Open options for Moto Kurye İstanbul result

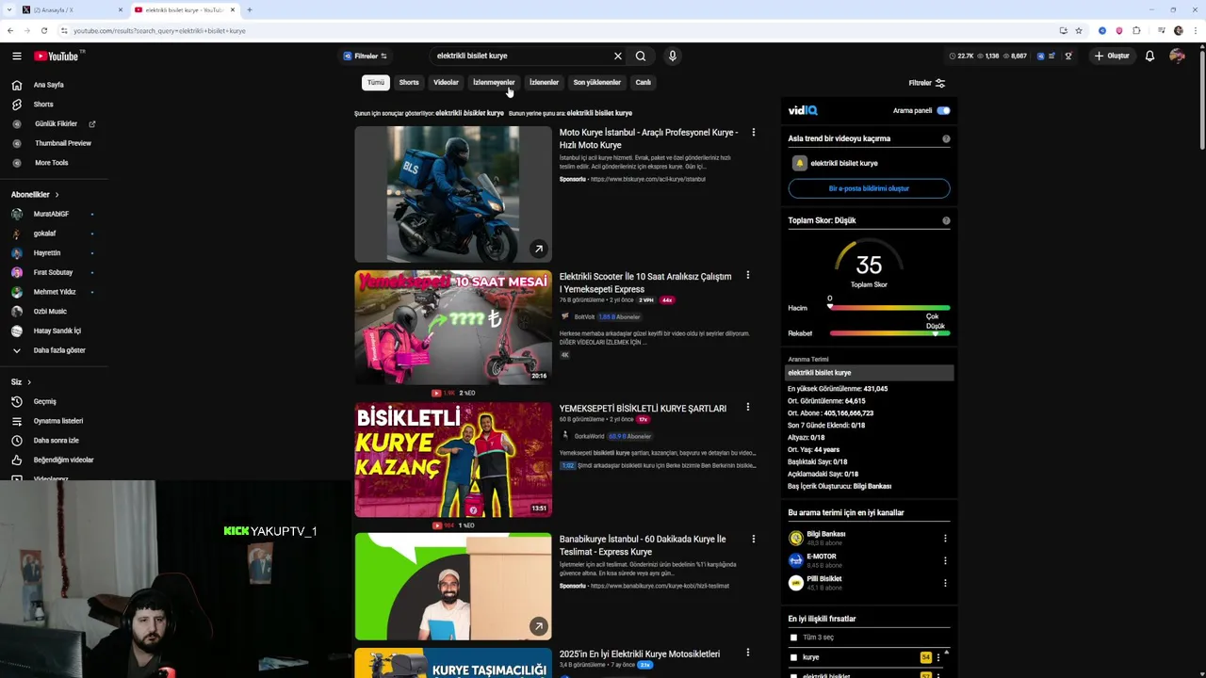(x=753, y=133)
